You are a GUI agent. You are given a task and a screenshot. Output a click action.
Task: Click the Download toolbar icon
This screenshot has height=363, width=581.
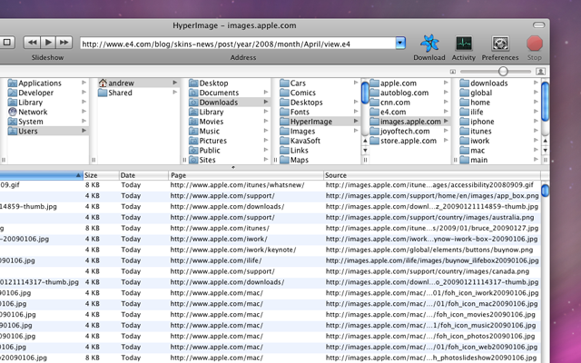pos(429,44)
